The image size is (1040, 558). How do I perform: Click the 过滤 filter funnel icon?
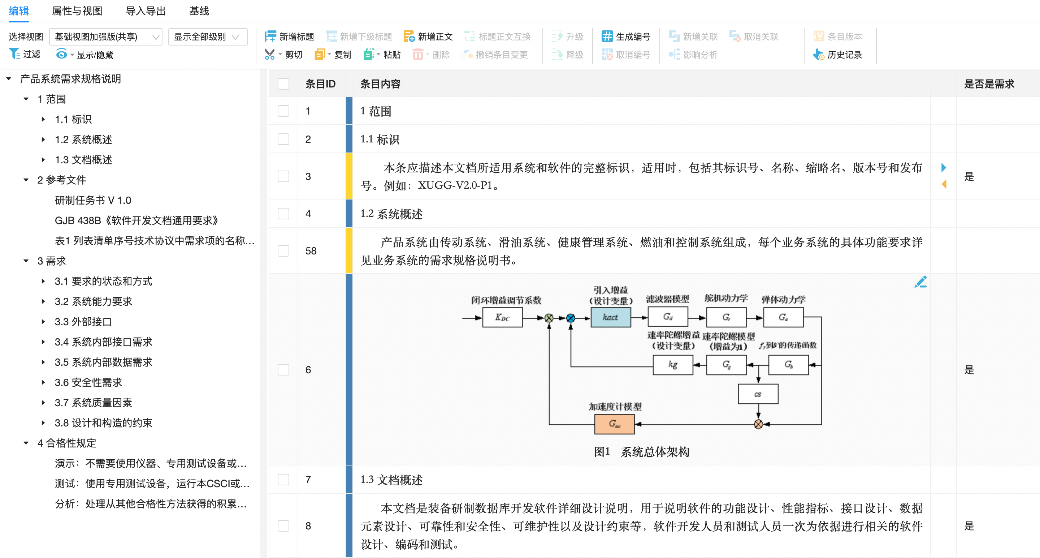(x=14, y=54)
